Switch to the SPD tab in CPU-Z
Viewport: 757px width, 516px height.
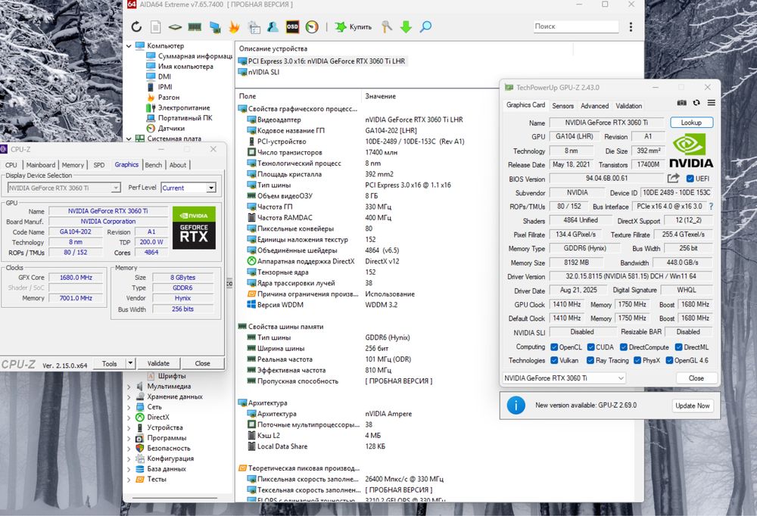point(99,165)
